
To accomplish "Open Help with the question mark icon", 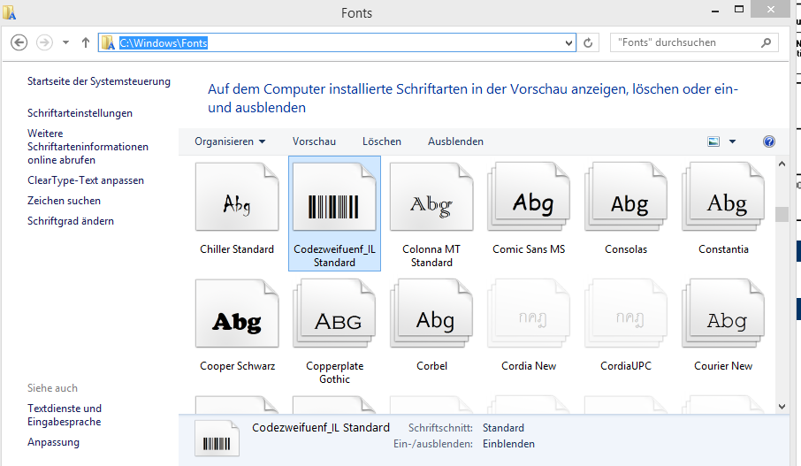I will coord(769,141).
